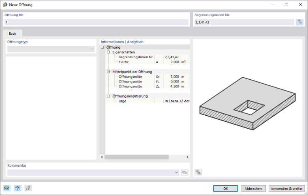Image resolution: width=308 pixels, height=195 pixels.
Task: Click the value 2.000 area cell
Action: (172, 62)
